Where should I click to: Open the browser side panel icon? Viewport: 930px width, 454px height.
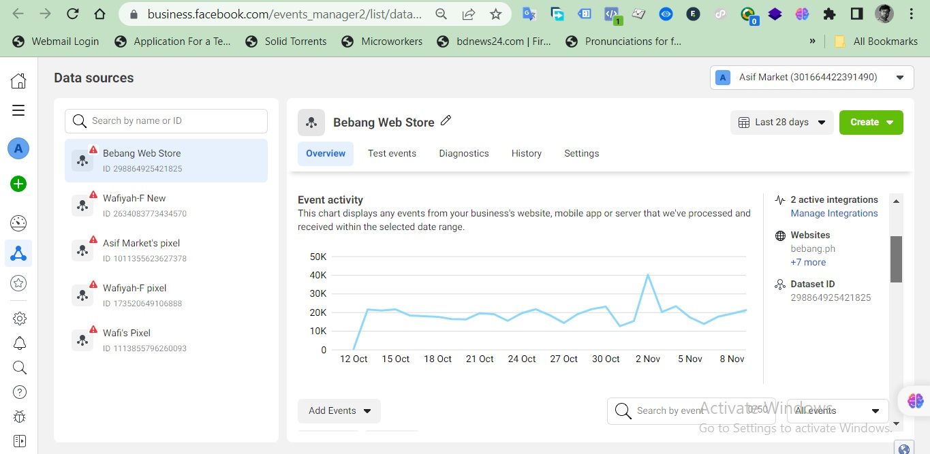856,14
